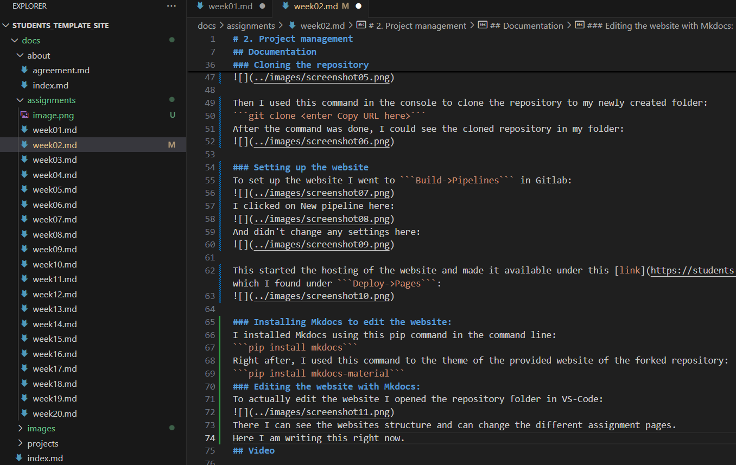
Task: Select week02.md in the Explorer tree
Action: [93, 145]
